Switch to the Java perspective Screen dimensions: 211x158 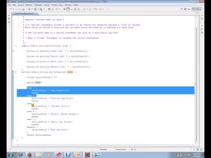click(x=187, y=9)
